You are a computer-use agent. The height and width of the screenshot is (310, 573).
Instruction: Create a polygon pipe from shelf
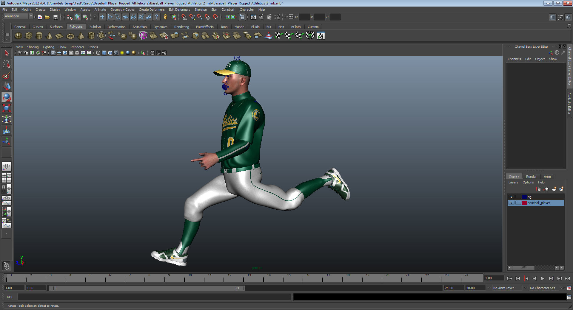[91, 36]
